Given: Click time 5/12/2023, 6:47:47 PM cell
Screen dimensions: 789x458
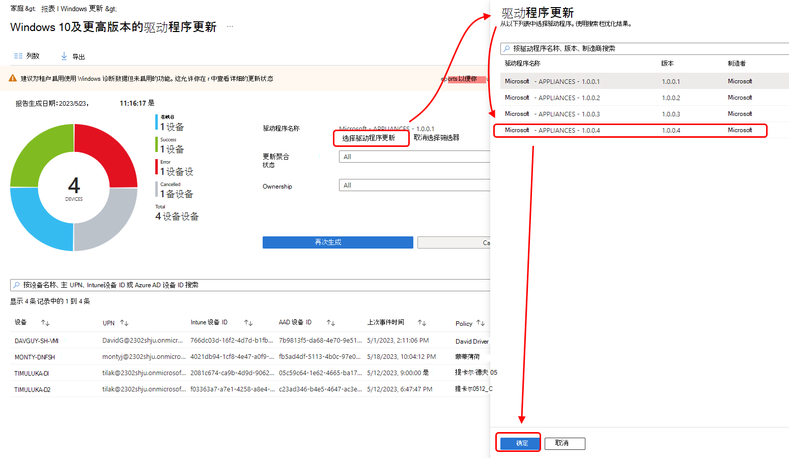Looking at the screenshot, I should 400,389.
